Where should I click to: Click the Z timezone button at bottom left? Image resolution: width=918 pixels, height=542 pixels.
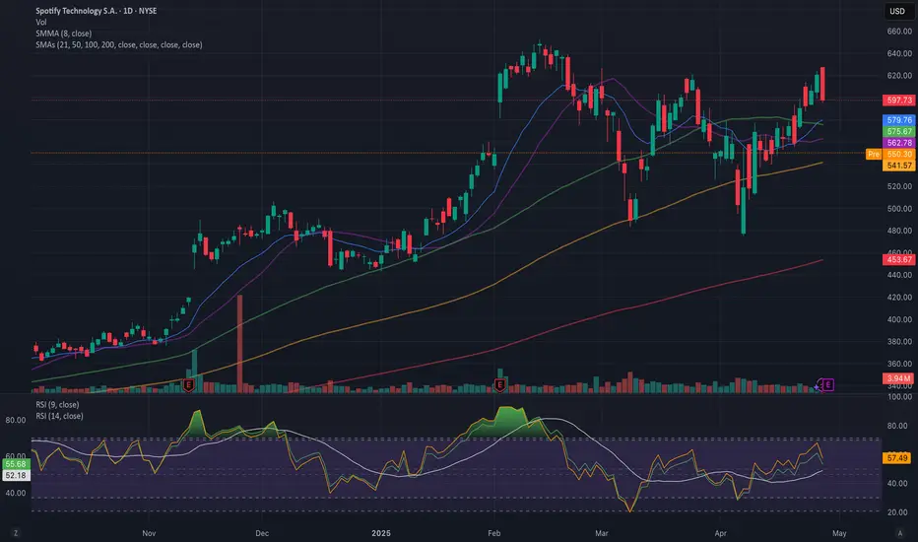tap(15, 533)
